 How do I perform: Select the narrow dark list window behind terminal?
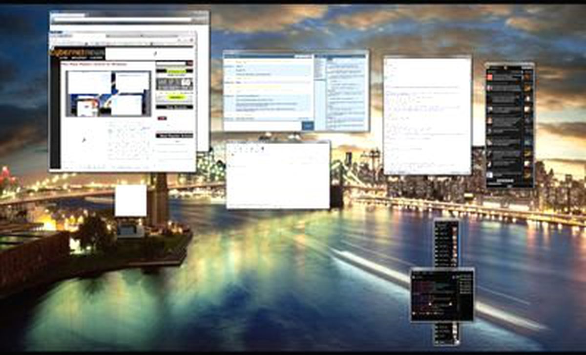447,244
